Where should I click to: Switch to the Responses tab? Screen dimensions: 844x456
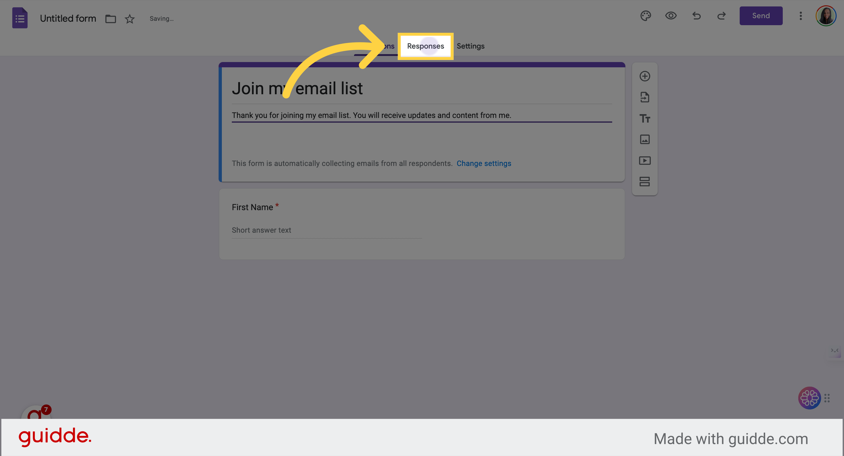[x=425, y=46]
